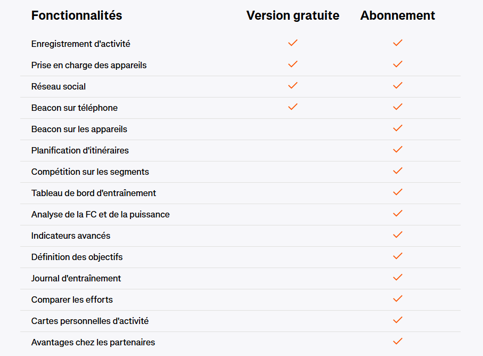Click free version checkmark for Prise en charge des appareils

[292, 64]
